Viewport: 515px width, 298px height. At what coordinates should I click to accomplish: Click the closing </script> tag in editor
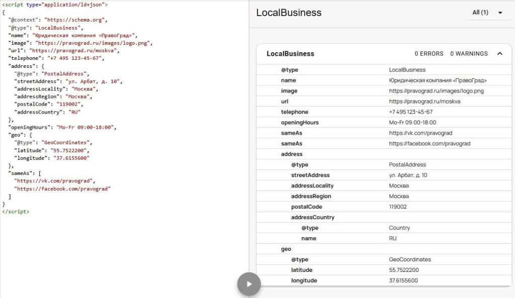pos(16,212)
